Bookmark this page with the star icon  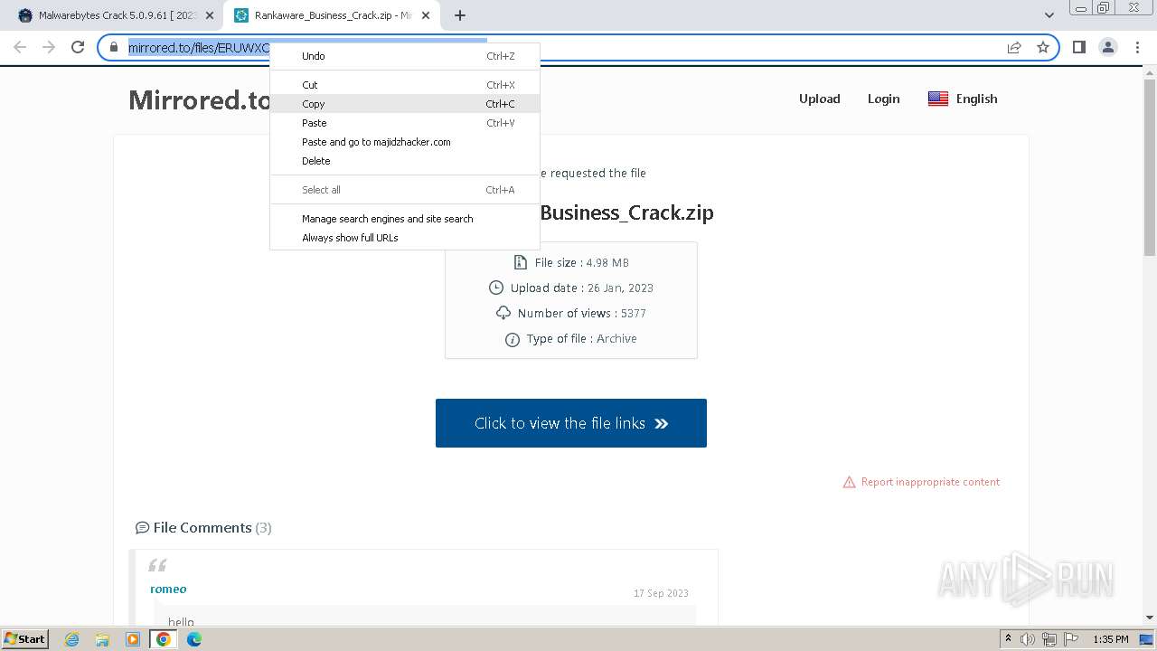click(1043, 47)
